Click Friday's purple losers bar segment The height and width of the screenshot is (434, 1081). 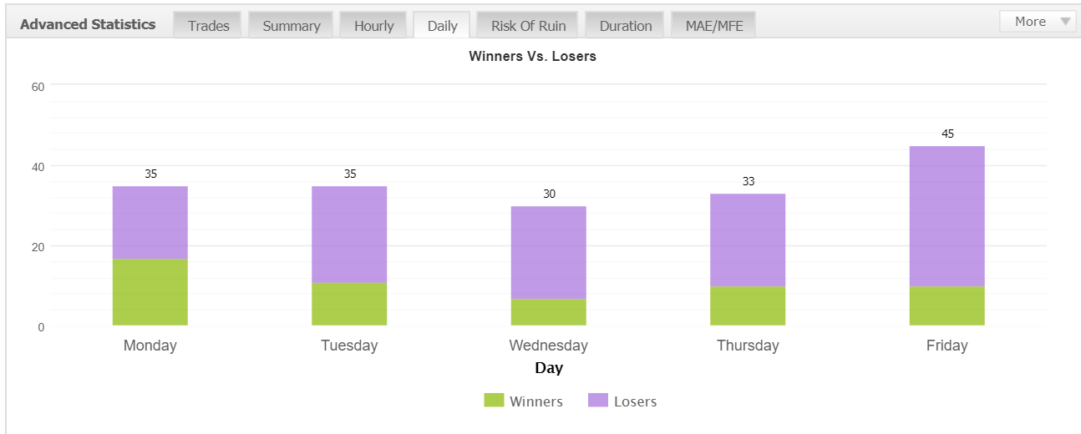point(947,216)
